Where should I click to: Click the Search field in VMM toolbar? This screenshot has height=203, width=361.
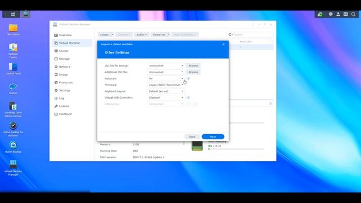[250, 34]
